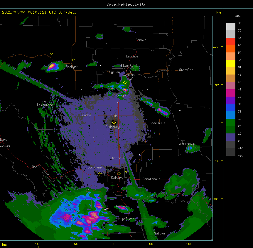Select the Sylvan label
Image resolution: width=253 pixels, height=248 pixels.
click(114, 72)
